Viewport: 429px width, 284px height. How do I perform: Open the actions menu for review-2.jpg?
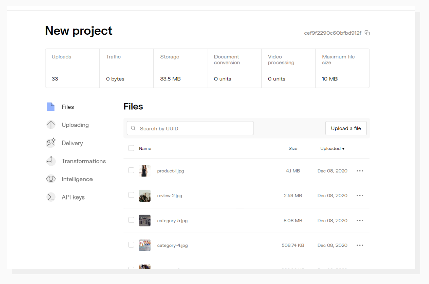click(x=360, y=195)
